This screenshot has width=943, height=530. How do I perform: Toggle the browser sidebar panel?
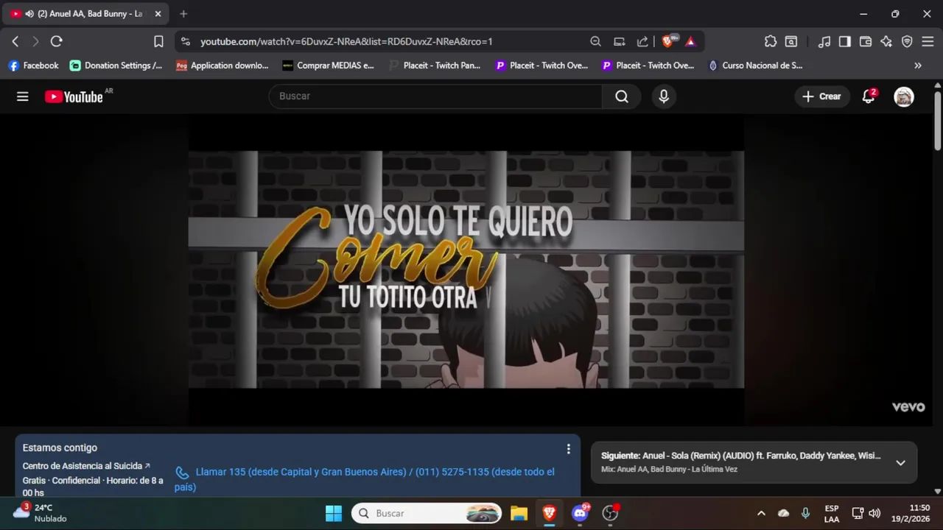(845, 41)
